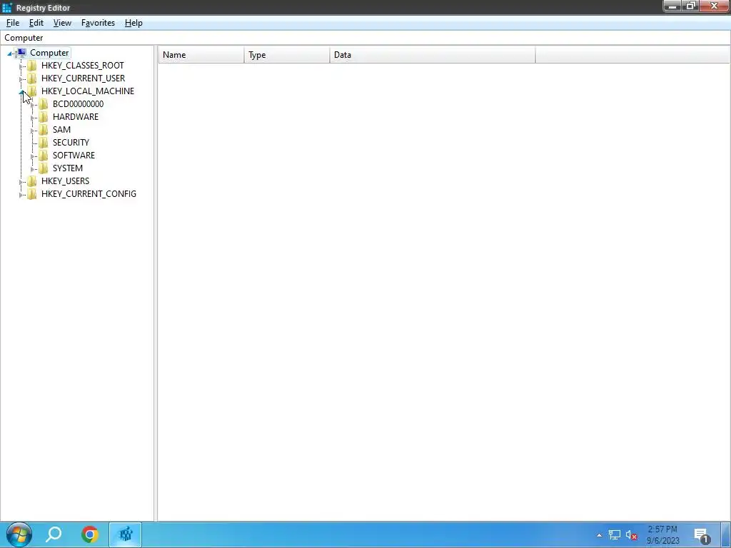Image resolution: width=731 pixels, height=548 pixels.
Task: Click the SAM folder icon
Action: [x=44, y=130]
